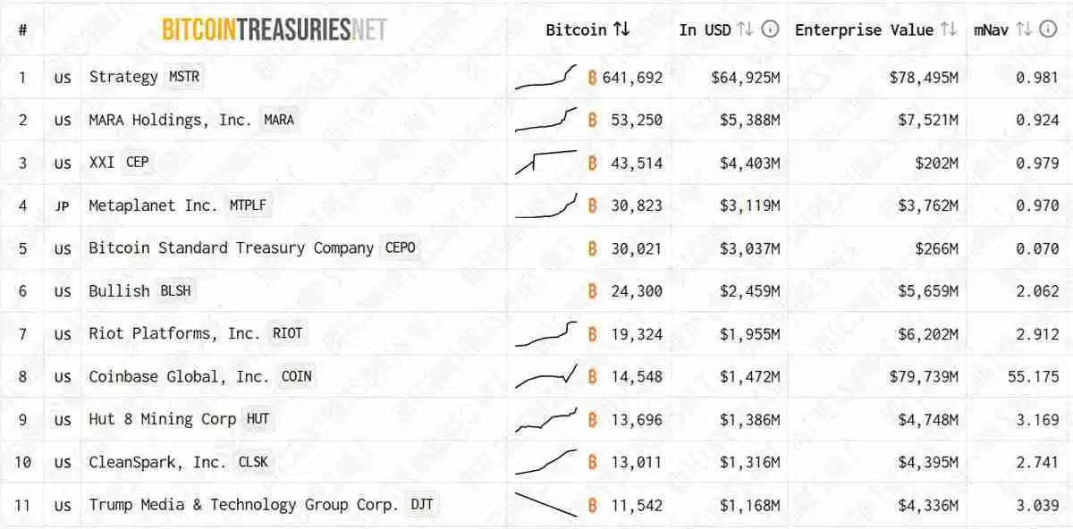The width and height of the screenshot is (1073, 529).
Task: Click the Bitcoin ₿ icon on the Trump Media row
Action: click(591, 505)
